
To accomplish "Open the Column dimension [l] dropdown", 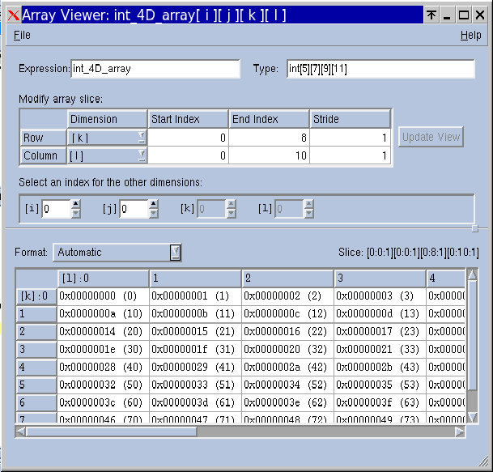I will pyautogui.click(x=108, y=155).
